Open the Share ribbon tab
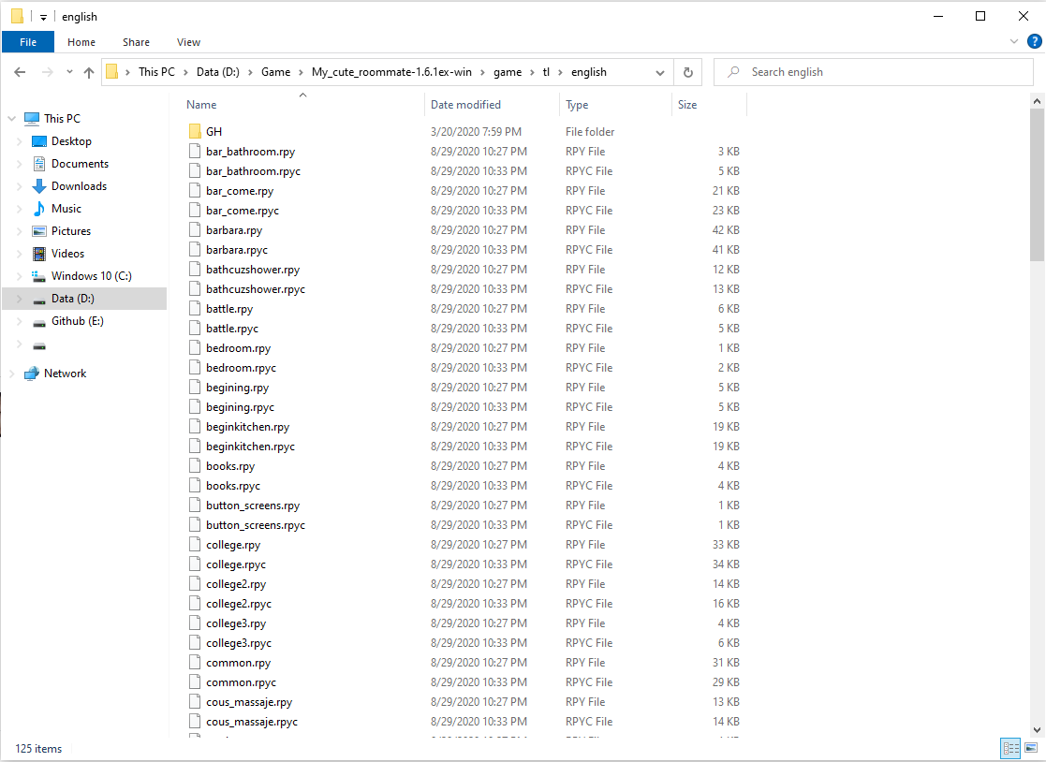Viewport: 1046px width, 762px height. [136, 42]
